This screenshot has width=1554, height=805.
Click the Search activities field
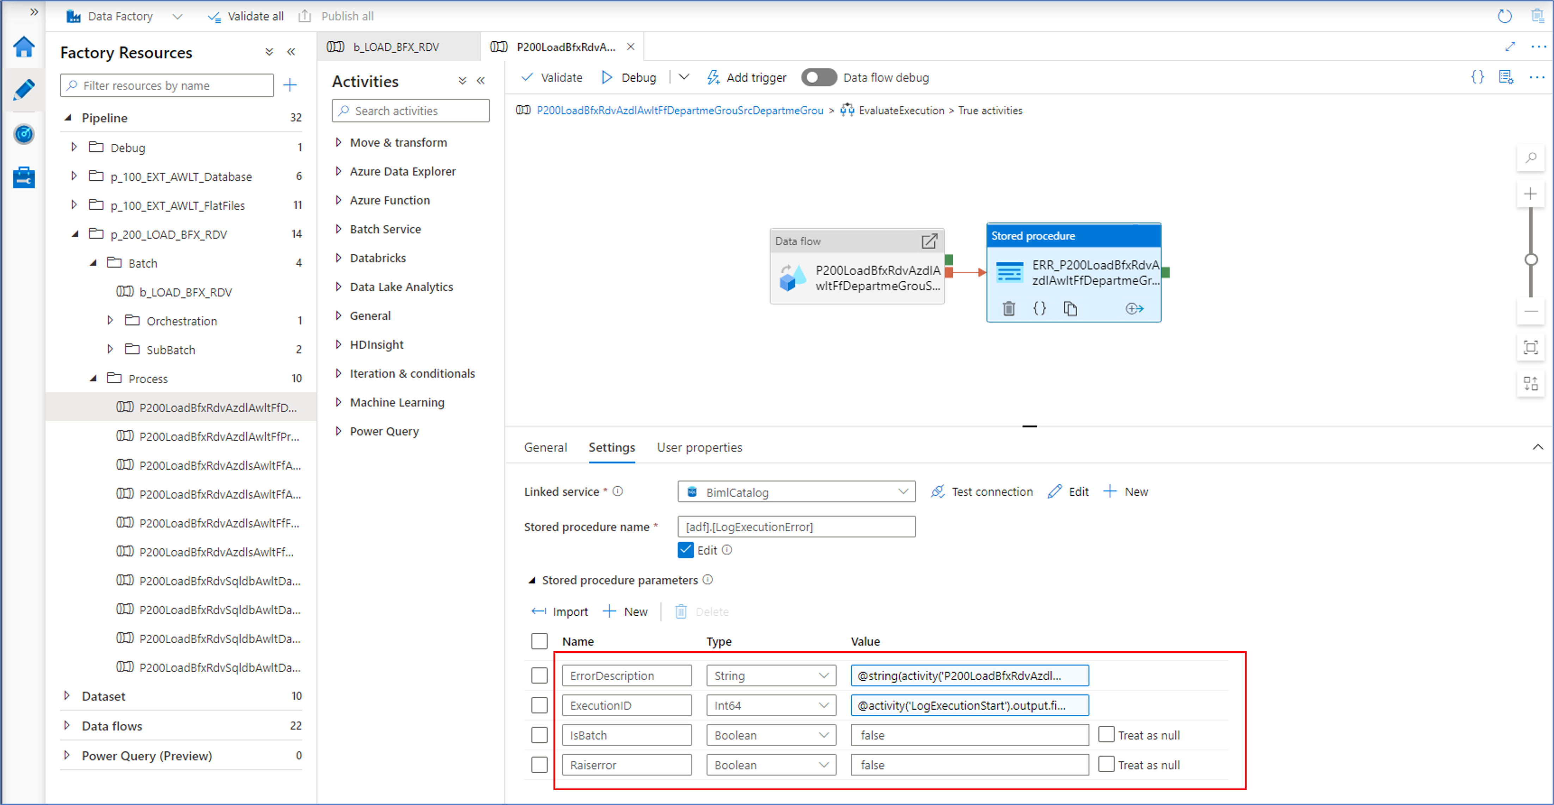point(410,110)
